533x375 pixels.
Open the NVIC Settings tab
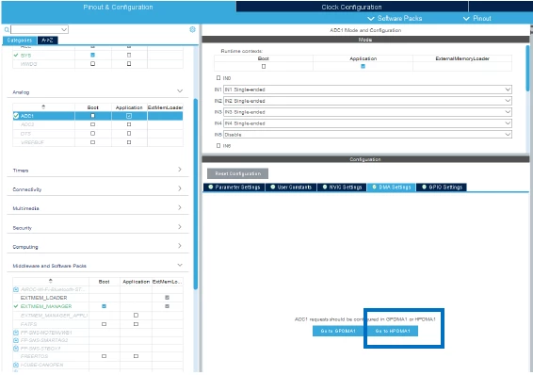pos(342,187)
